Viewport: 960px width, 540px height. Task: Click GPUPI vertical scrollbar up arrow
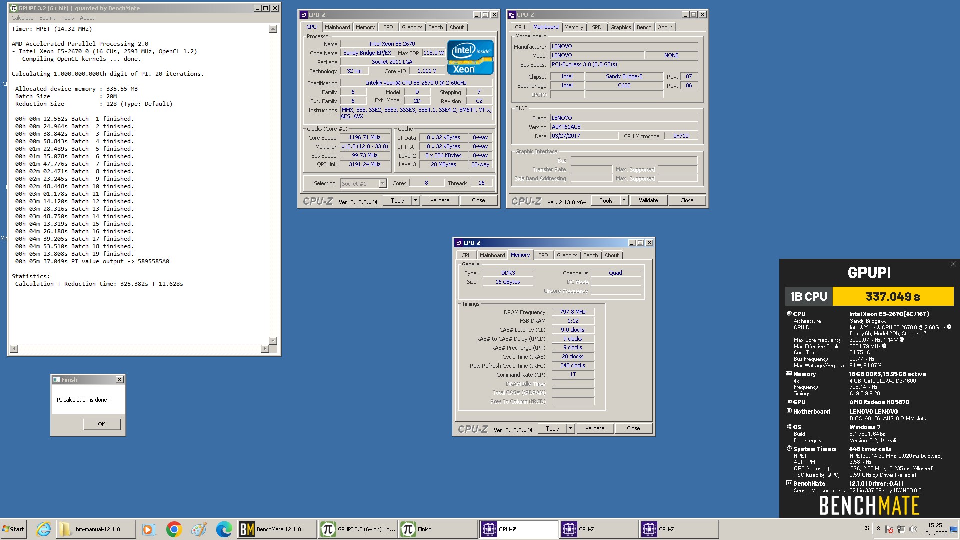click(273, 29)
